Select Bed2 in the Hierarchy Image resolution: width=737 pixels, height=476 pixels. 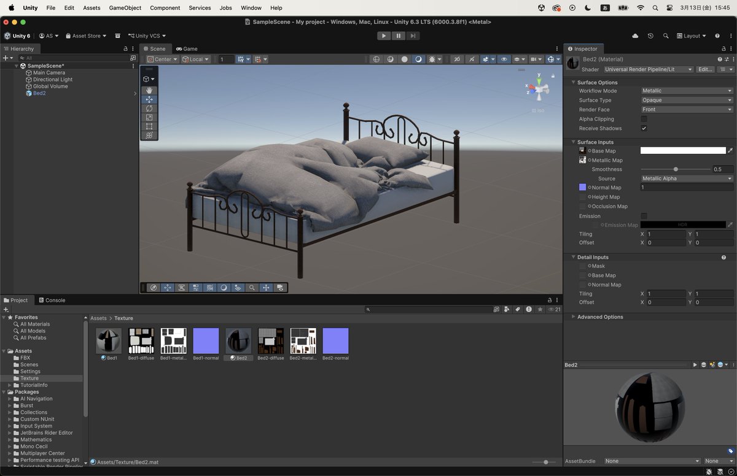39,93
